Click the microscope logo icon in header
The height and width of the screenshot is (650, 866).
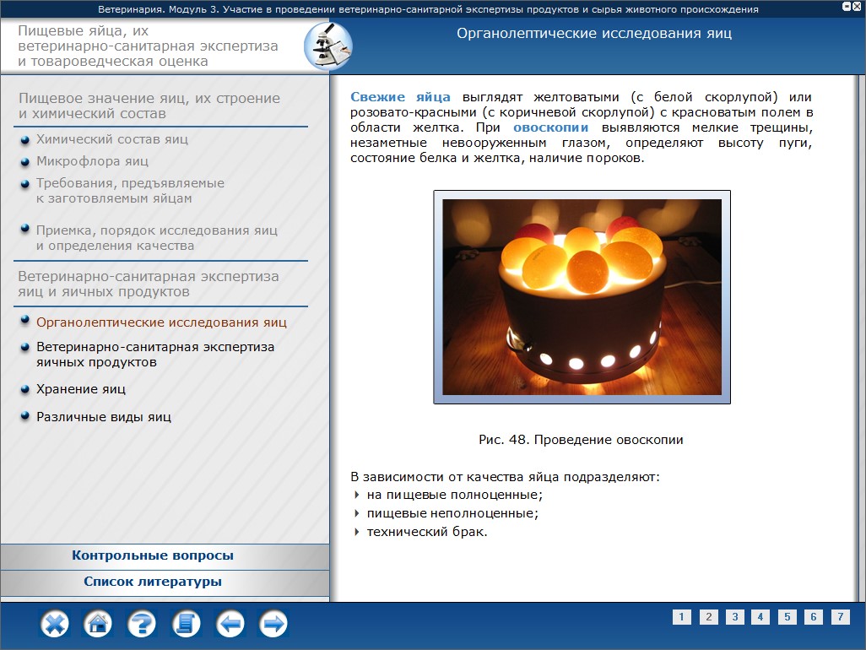[x=327, y=46]
